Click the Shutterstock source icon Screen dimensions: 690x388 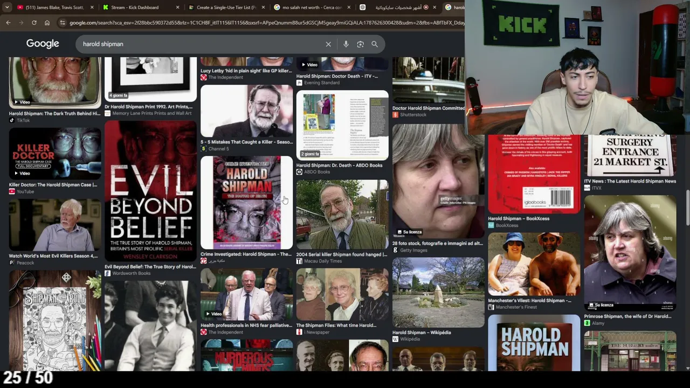(x=395, y=114)
